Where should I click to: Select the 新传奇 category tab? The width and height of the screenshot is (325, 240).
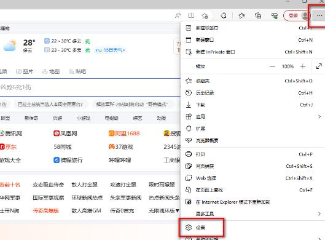(31, 118)
